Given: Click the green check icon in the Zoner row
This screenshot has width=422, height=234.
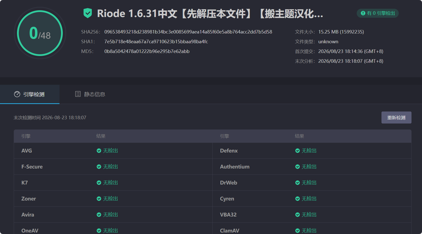Looking at the screenshot, I should pos(99,198).
